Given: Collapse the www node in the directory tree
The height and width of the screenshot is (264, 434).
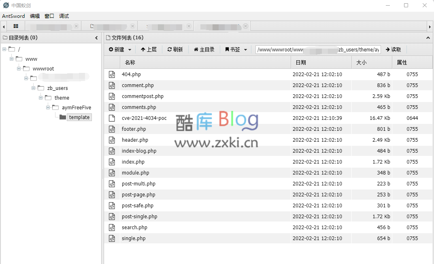Looking at the screenshot, I should coord(11,59).
